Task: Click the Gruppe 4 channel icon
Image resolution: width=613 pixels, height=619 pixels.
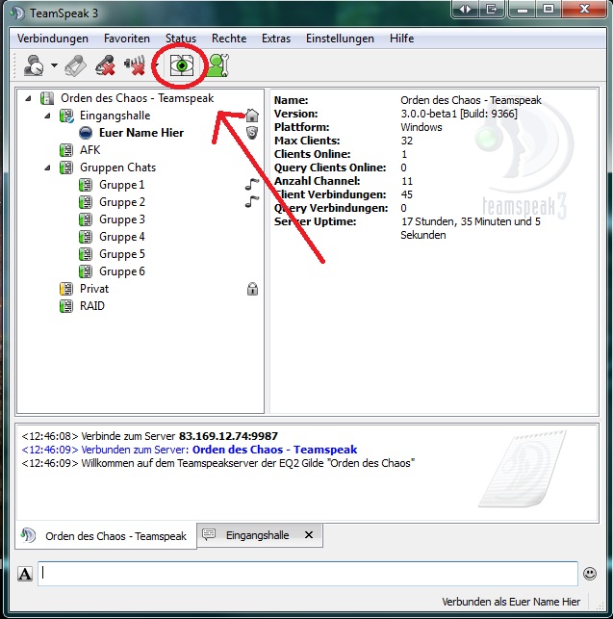Action: 86,237
